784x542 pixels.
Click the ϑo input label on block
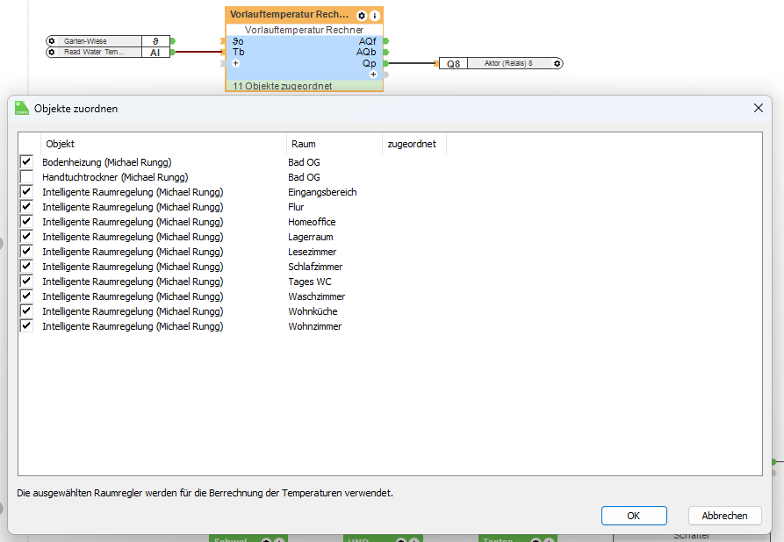point(238,41)
